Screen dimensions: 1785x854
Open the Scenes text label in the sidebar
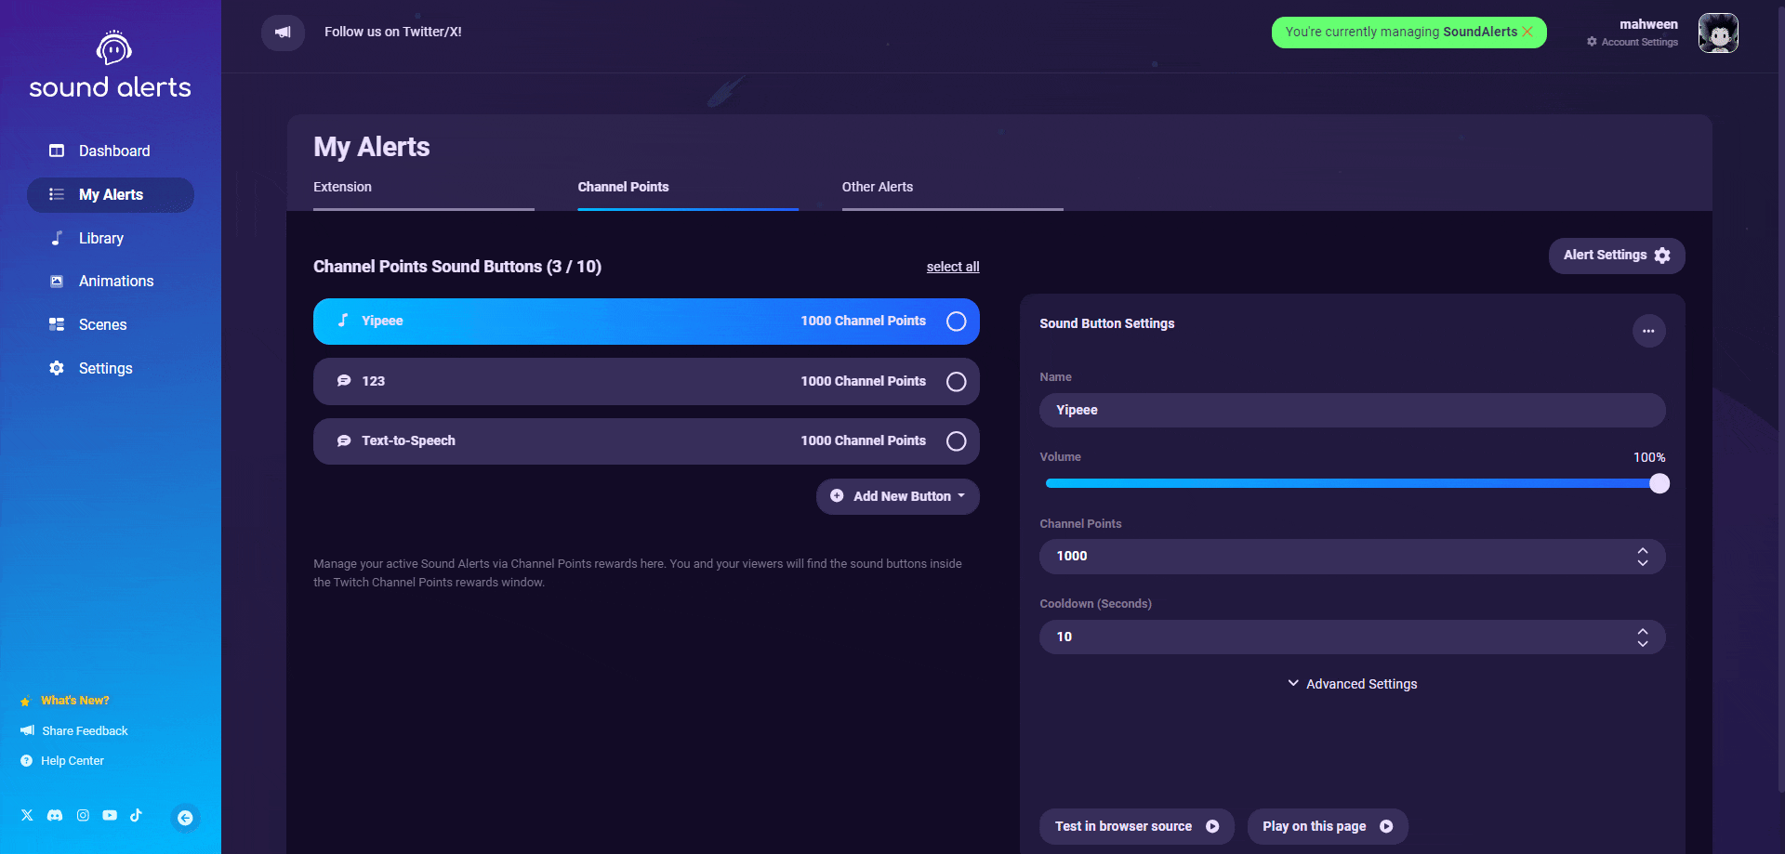[x=103, y=324]
